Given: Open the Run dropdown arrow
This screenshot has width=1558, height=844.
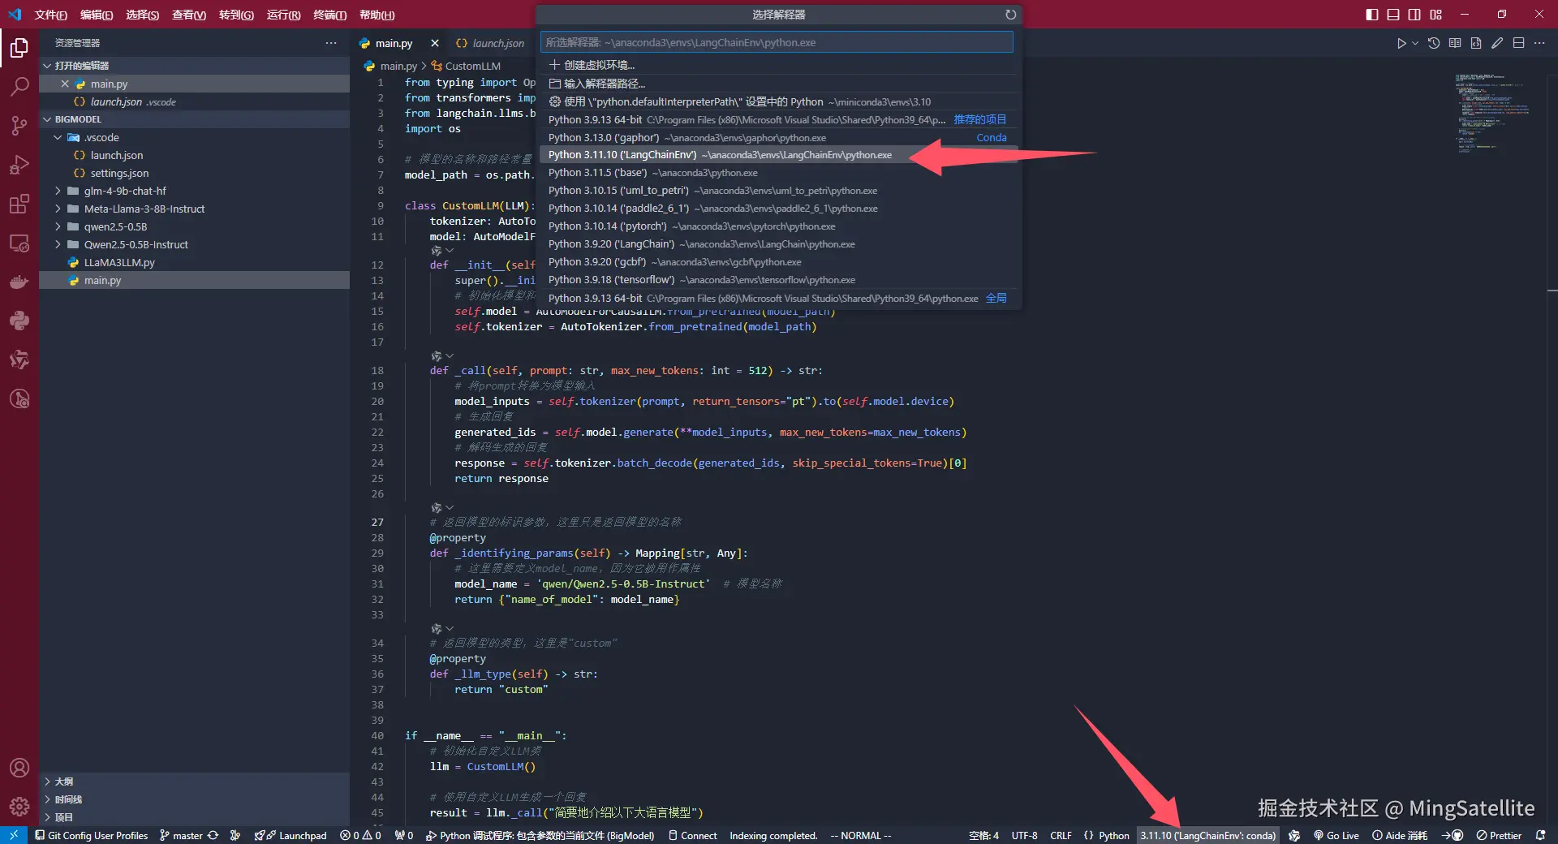Looking at the screenshot, I should (x=1415, y=43).
